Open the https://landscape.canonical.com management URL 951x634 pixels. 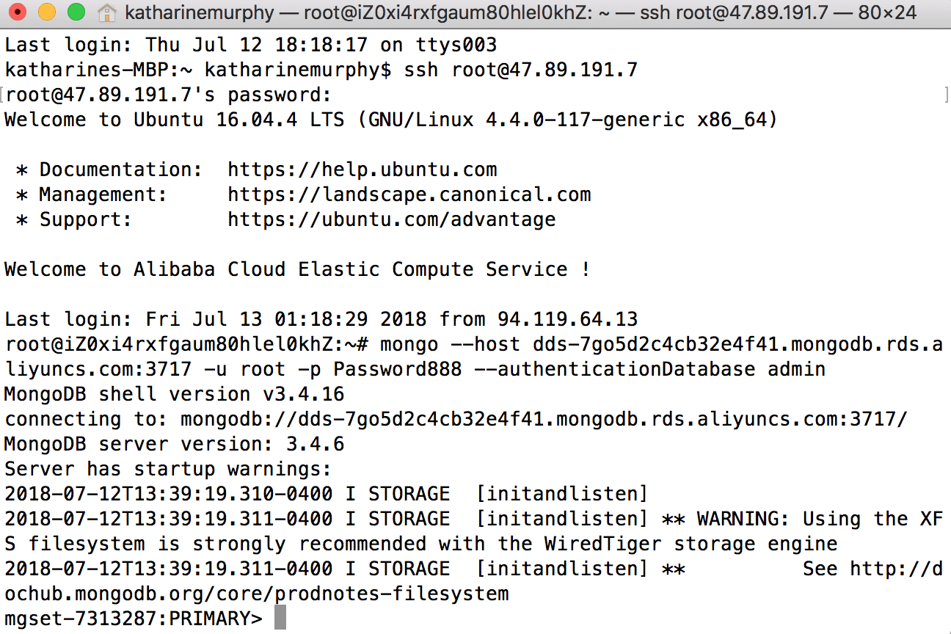pos(409,194)
